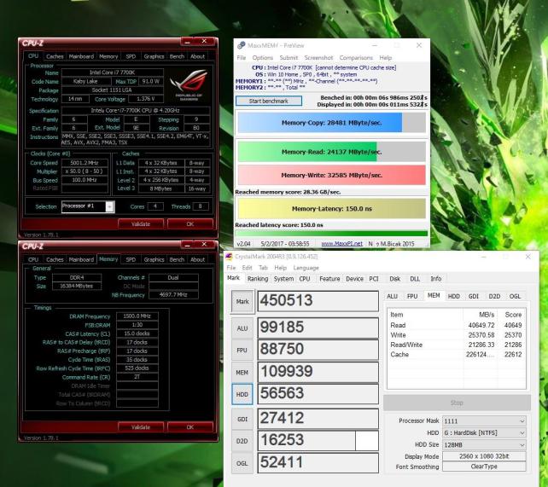The height and width of the screenshot is (487, 548).
Task: Click the OGL benchmark button
Action: [x=242, y=463]
